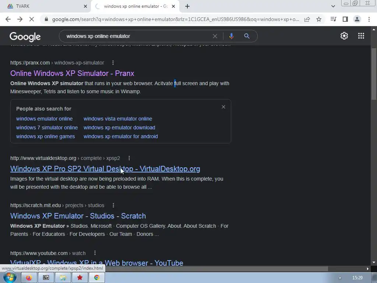Open the file explorer taskbar icon
This screenshot has height=283, width=377.
pyautogui.click(x=63, y=278)
